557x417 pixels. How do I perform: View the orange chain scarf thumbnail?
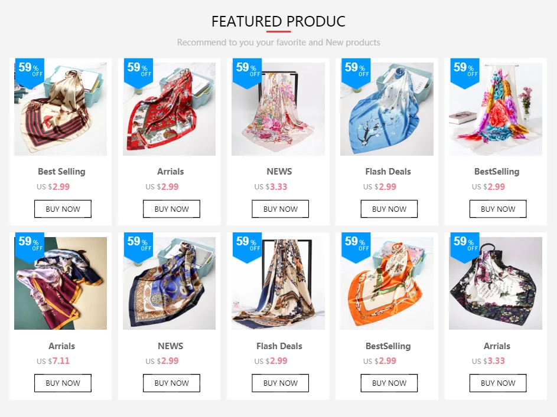(387, 283)
